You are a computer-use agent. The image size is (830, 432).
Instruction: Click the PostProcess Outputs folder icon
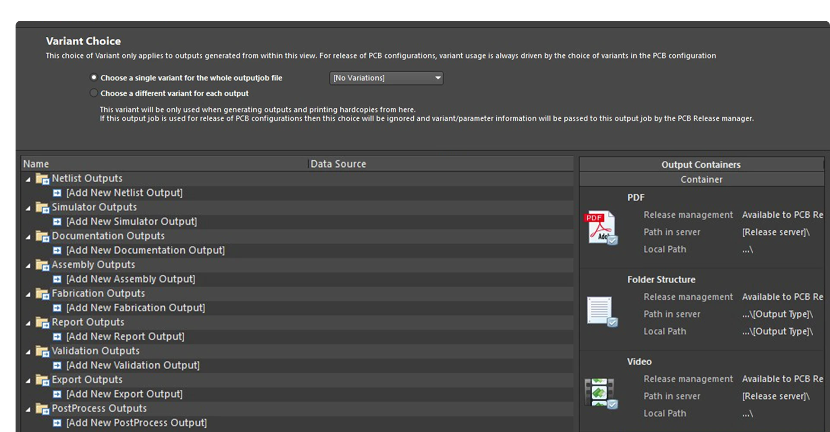[42, 409]
